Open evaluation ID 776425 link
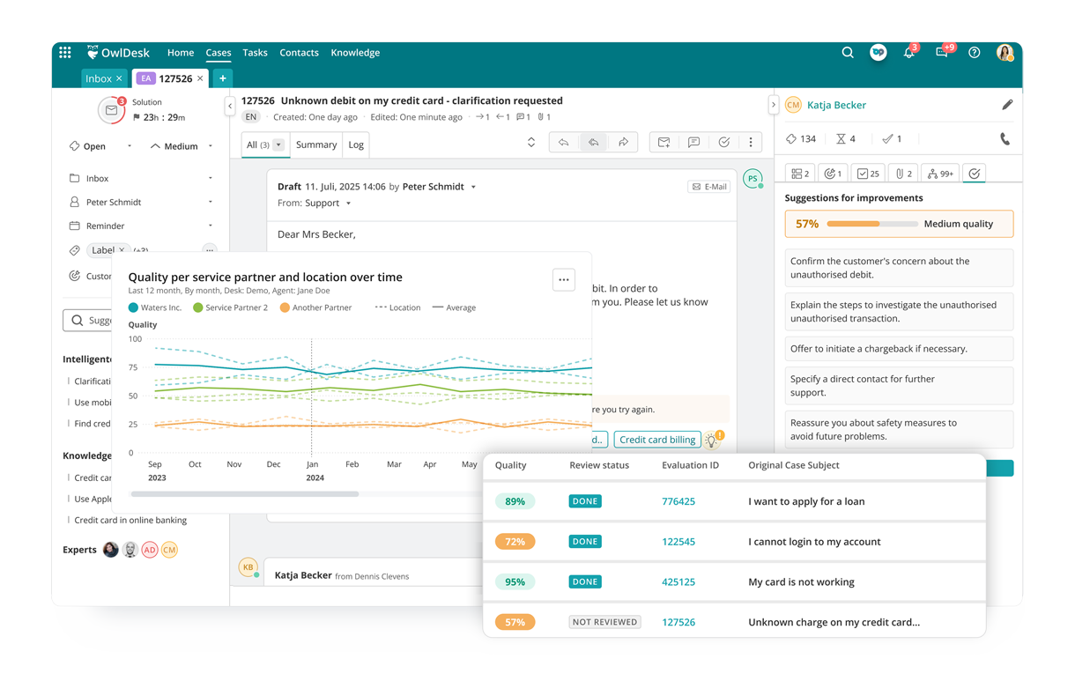The width and height of the screenshot is (1075, 696). [x=678, y=501]
